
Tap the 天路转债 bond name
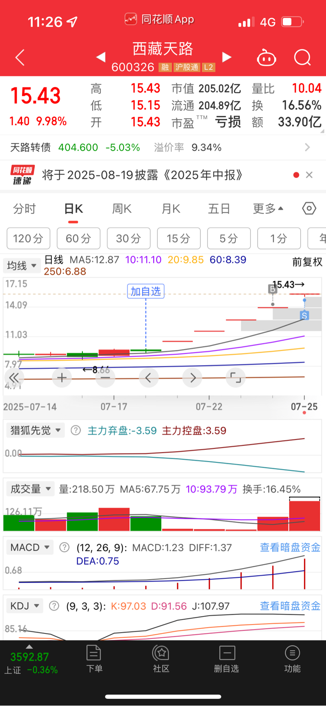[31, 147]
